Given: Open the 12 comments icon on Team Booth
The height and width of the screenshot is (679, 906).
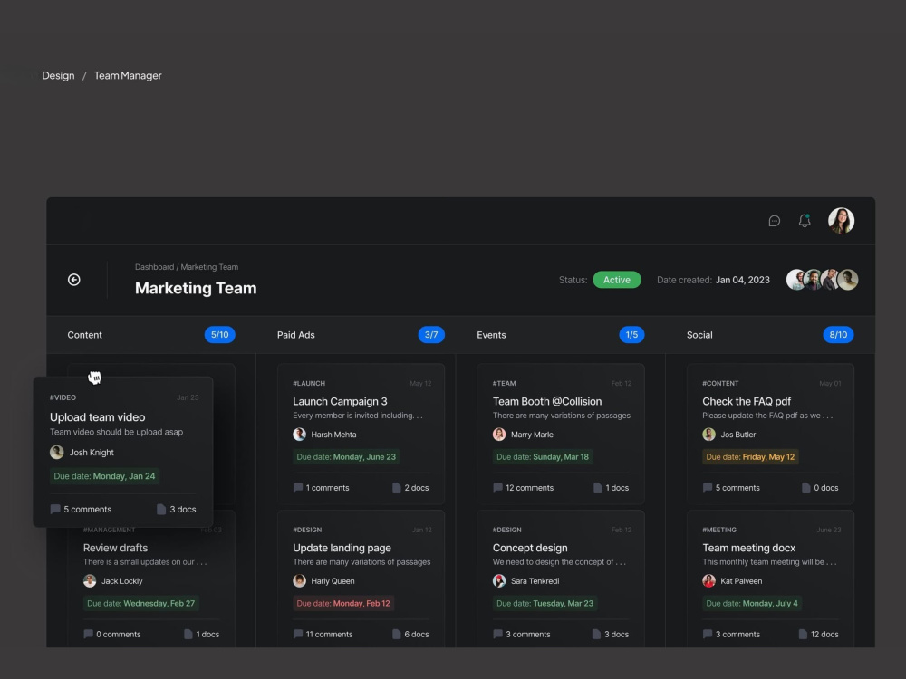Looking at the screenshot, I should click(497, 487).
